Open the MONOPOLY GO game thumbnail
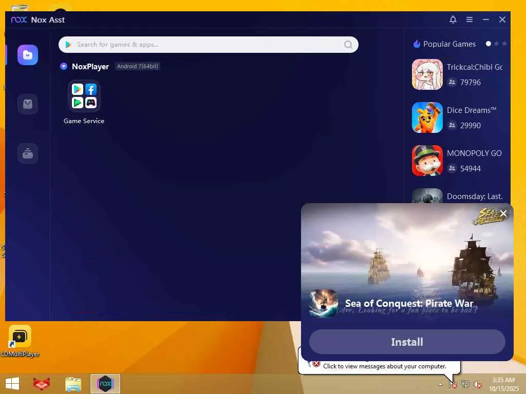The width and height of the screenshot is (526, 394). [427, 161]
